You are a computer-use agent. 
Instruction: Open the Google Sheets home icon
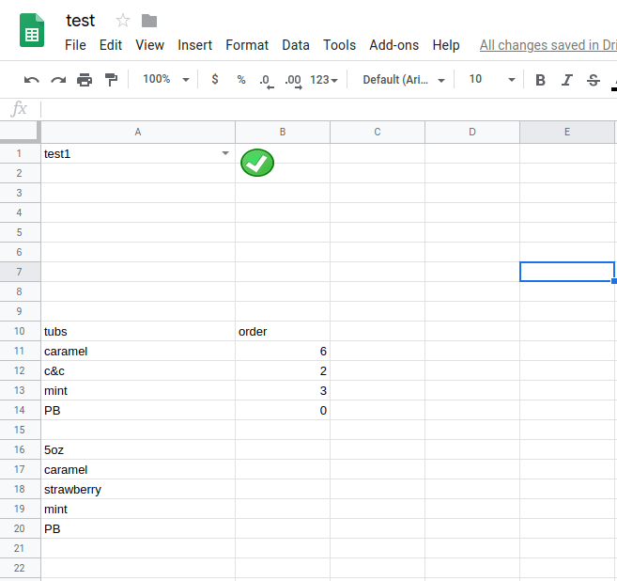tap(32, 30)
